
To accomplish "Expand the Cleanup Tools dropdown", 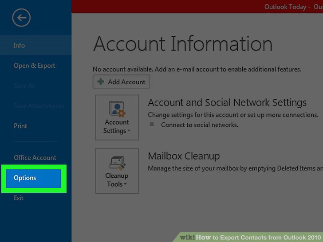I will click(117, 171).
